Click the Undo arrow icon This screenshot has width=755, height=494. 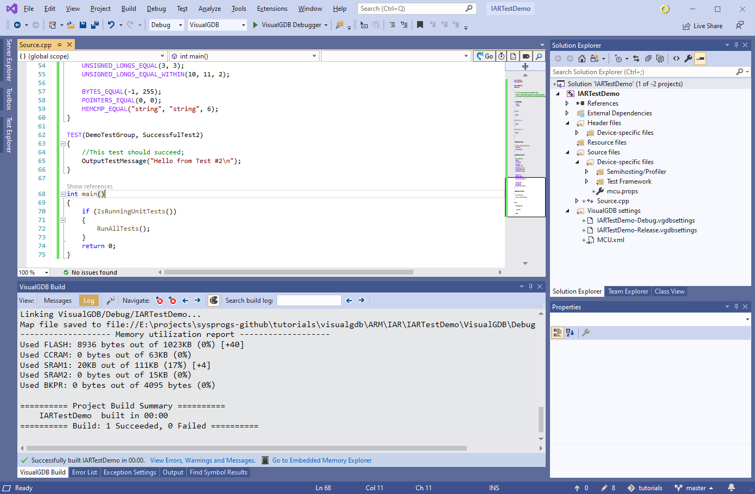click(111, 25)
